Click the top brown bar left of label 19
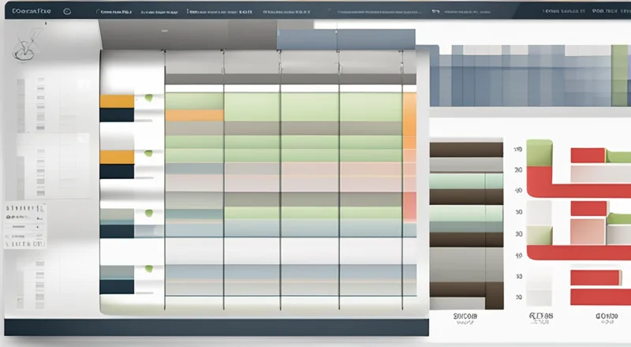631x347 pixels. pos(465,150)
